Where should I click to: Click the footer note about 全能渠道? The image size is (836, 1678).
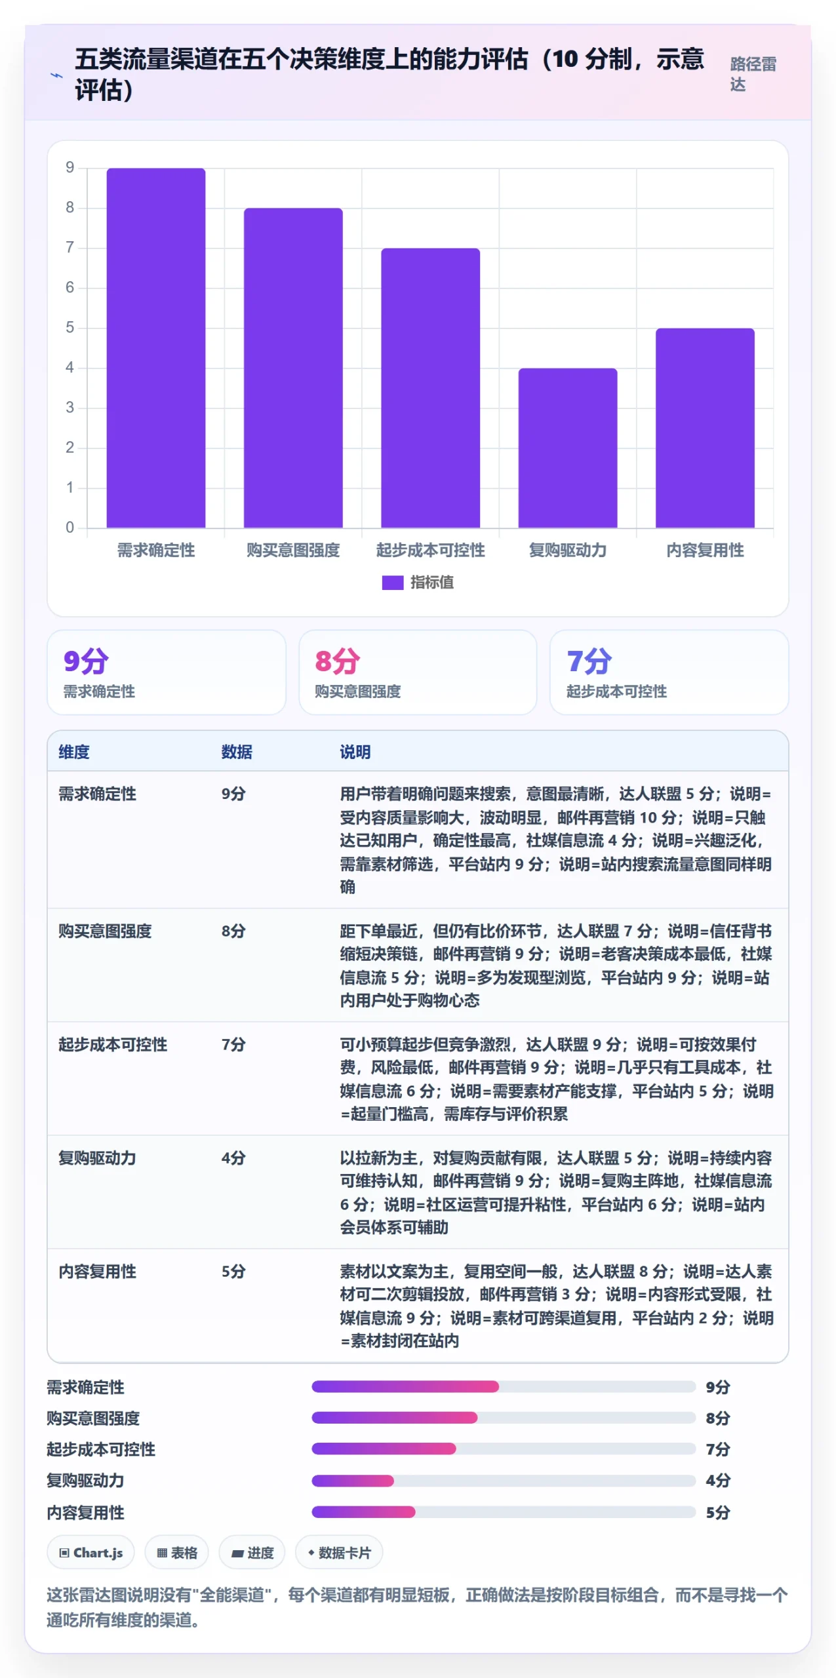point(418,1607)
